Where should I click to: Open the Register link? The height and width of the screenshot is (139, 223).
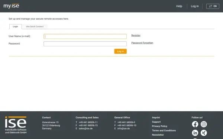pos(136,36)
